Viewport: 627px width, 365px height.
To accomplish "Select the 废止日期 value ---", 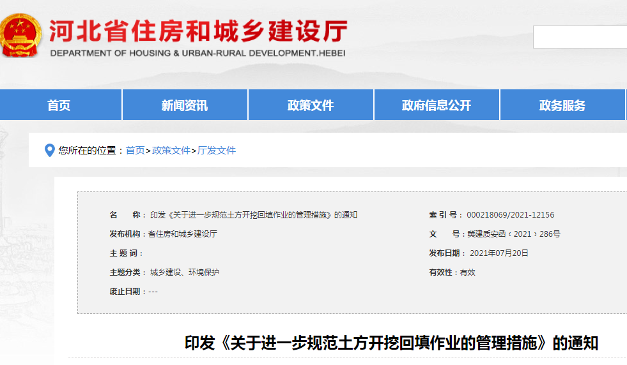I will (x=153, y=292).
